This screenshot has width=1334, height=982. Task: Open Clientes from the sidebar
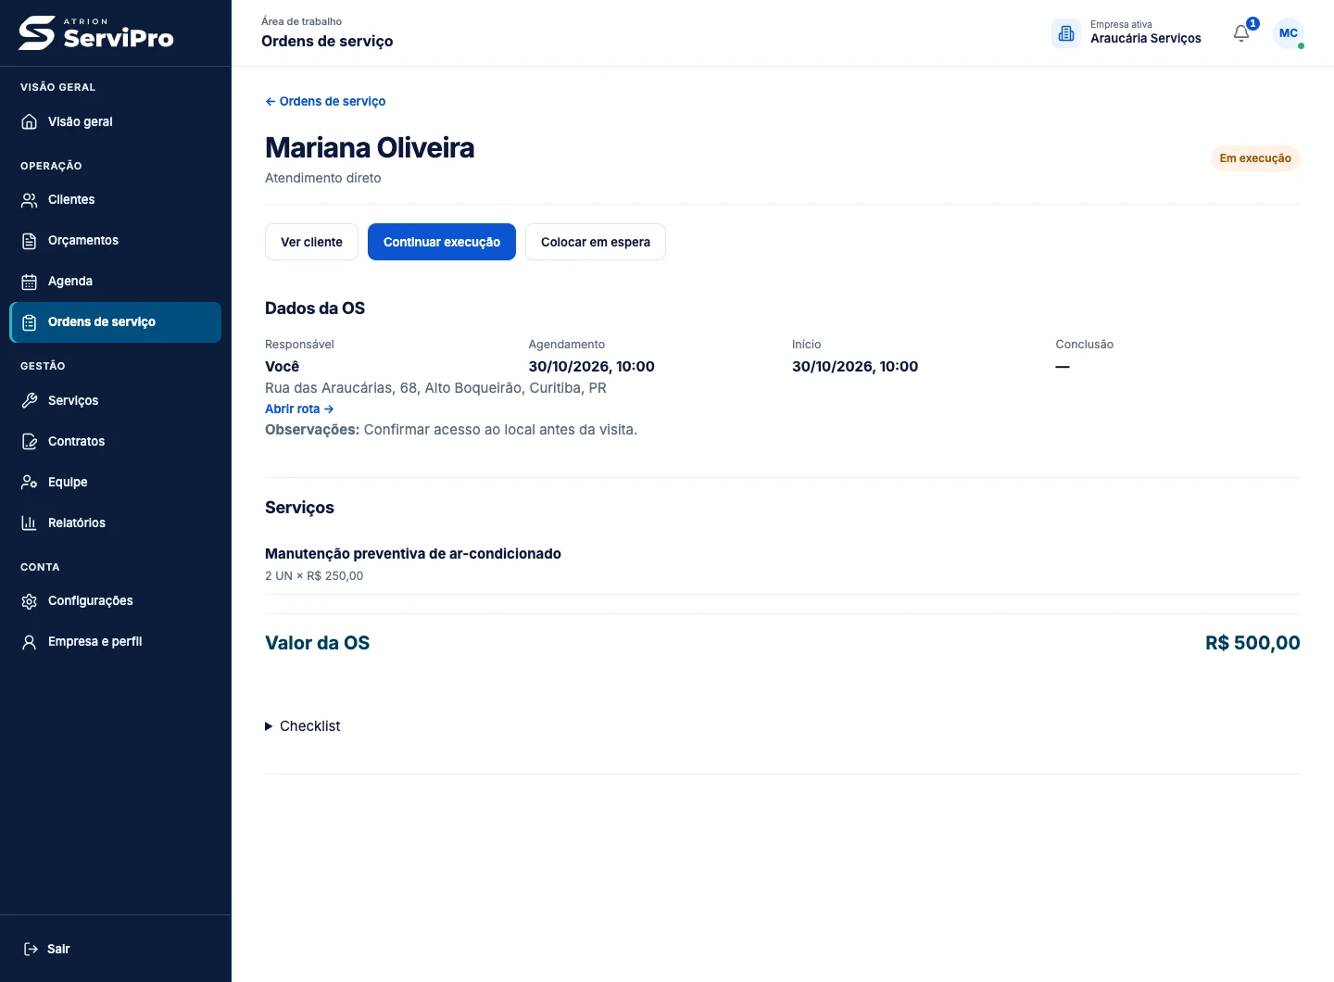[x=116, y=200]
